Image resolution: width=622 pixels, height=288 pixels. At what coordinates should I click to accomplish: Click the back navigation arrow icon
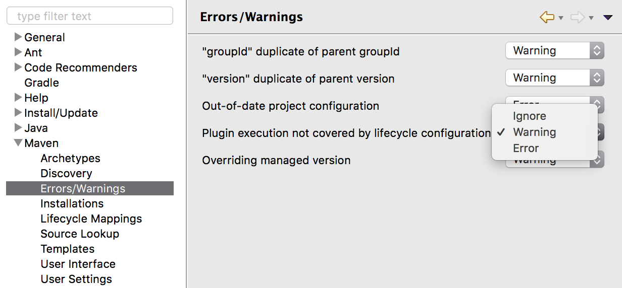tap(547, 18)
